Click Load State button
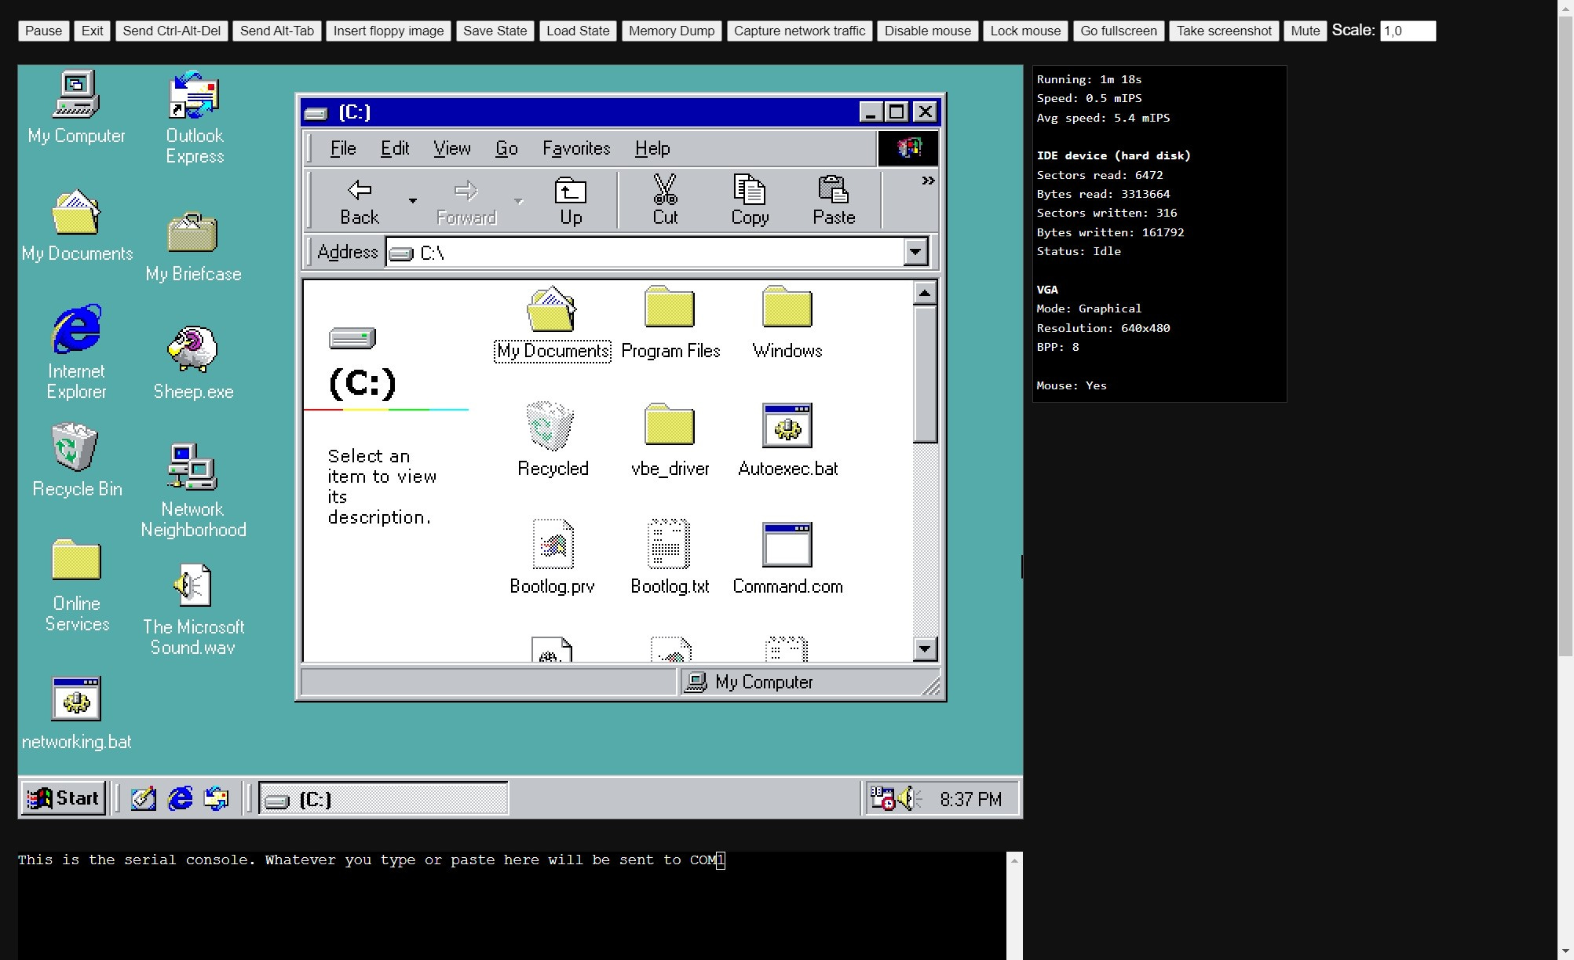This screenshot has height=960, width=1574. [x=578, y=31]
